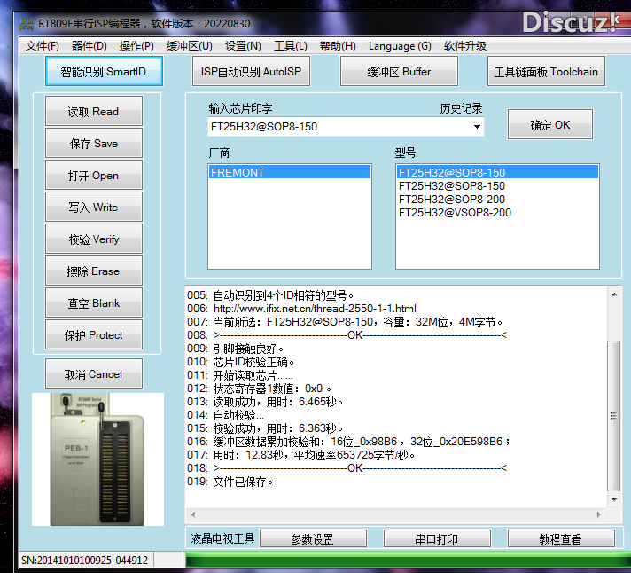631x573 pixels.
Task: Click the 取消 Cancel button
Action: point(93,373)
